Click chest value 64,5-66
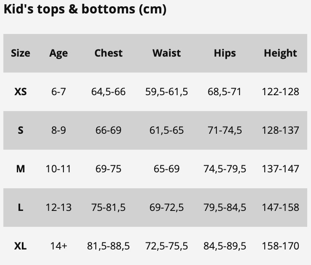Viewport: 311px width, 265px height. [x=108, y=91]
